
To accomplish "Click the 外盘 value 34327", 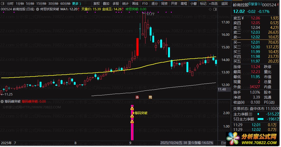I will [255, 87].
